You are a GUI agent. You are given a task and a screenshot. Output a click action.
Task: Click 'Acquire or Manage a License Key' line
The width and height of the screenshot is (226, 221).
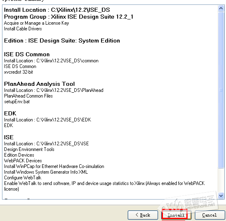(36, 23)
